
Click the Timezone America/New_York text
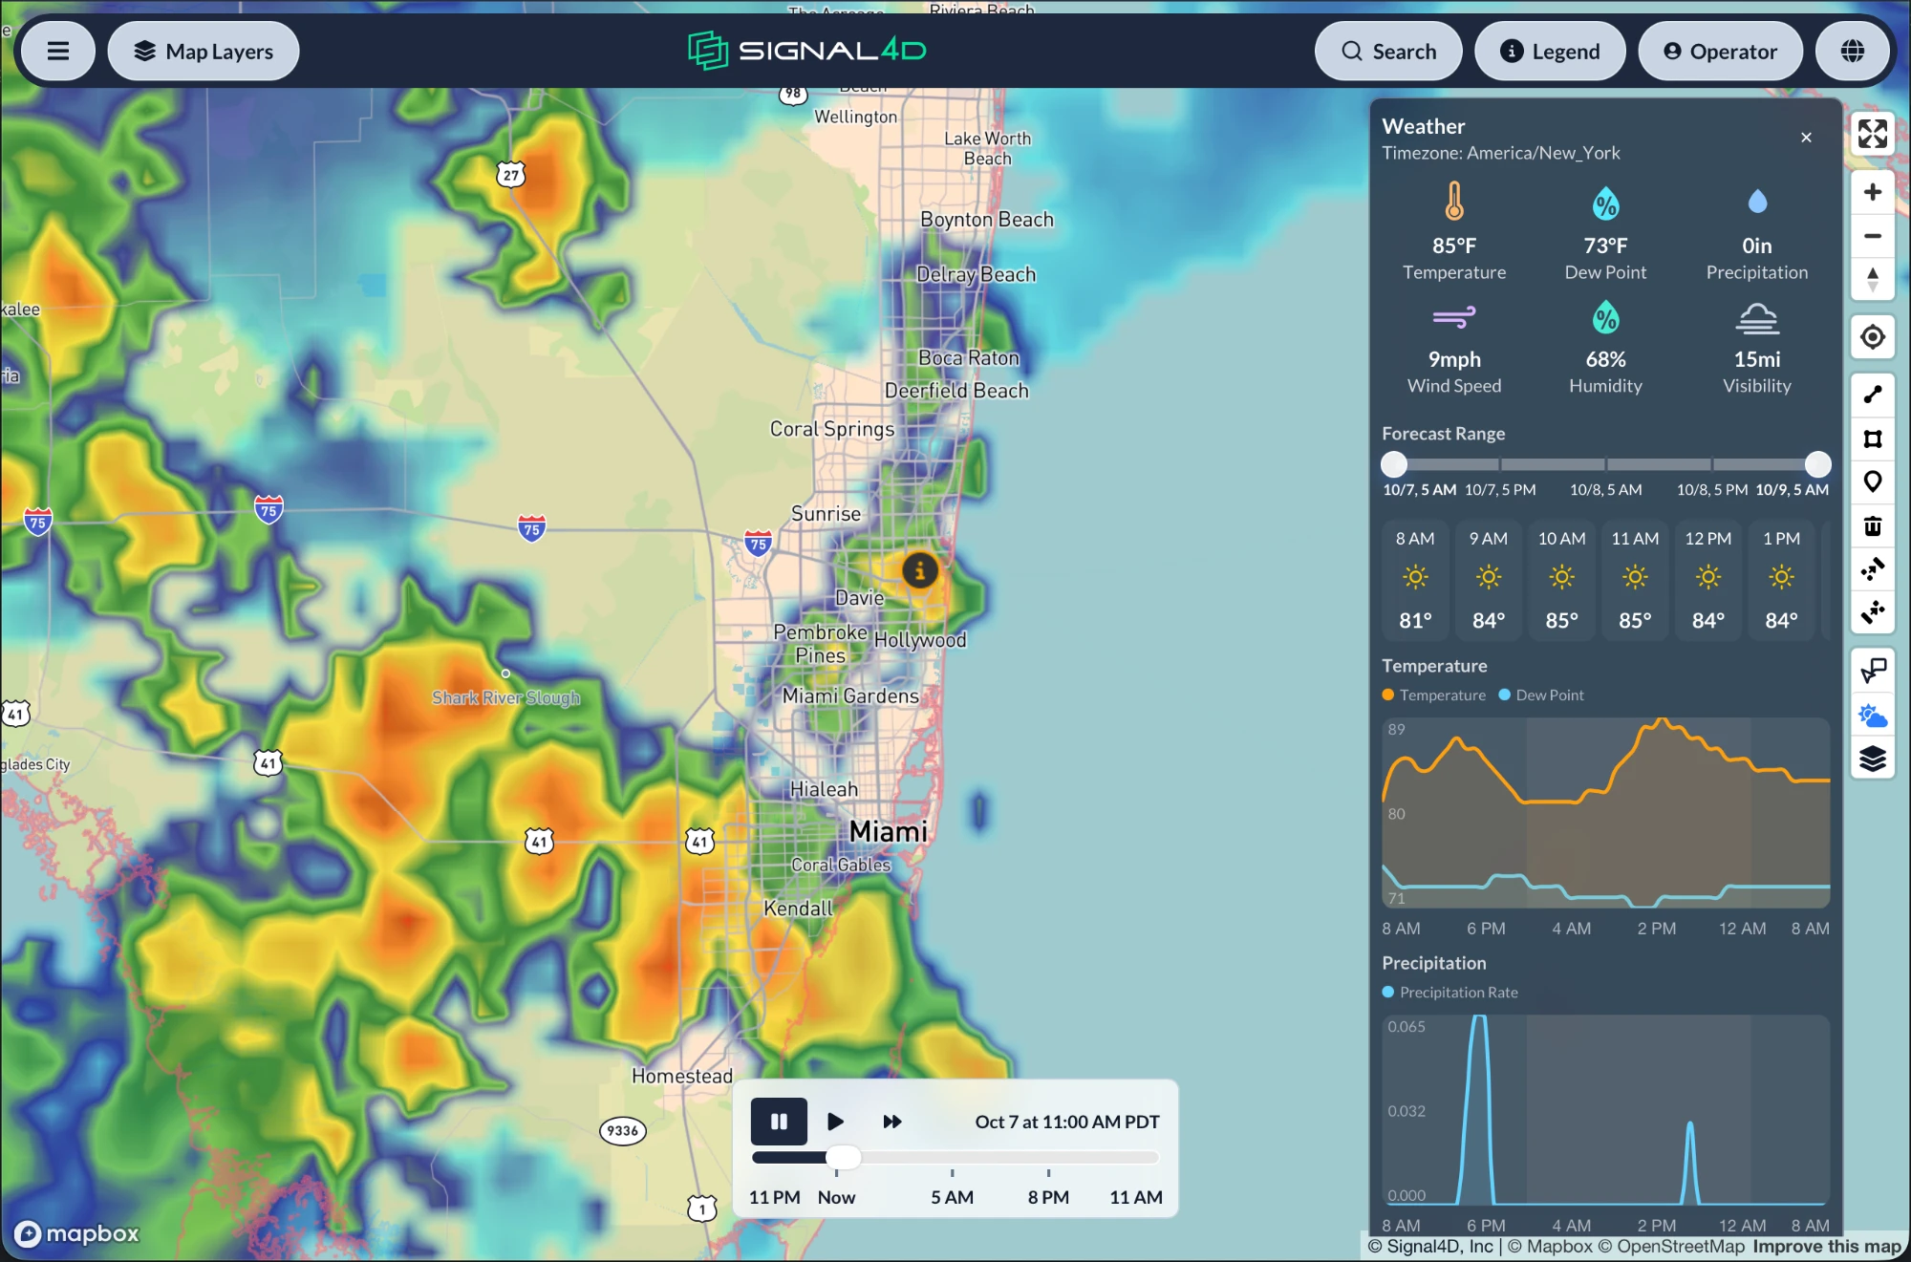point(1501,153)
